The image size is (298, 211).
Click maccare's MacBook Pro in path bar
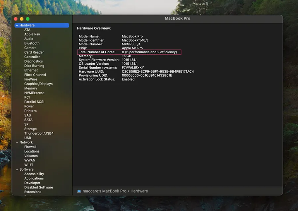click(x=104, y=191)
